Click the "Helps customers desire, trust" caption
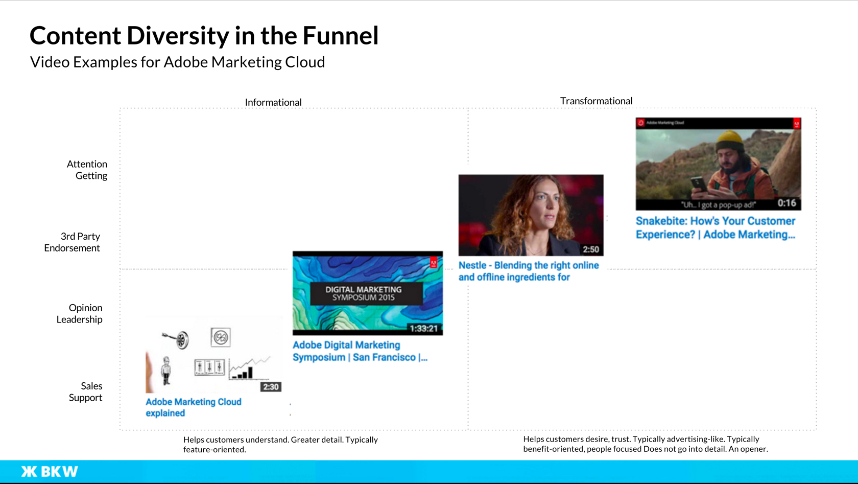Screen dimensions: 858x484 tap(645, 444)
